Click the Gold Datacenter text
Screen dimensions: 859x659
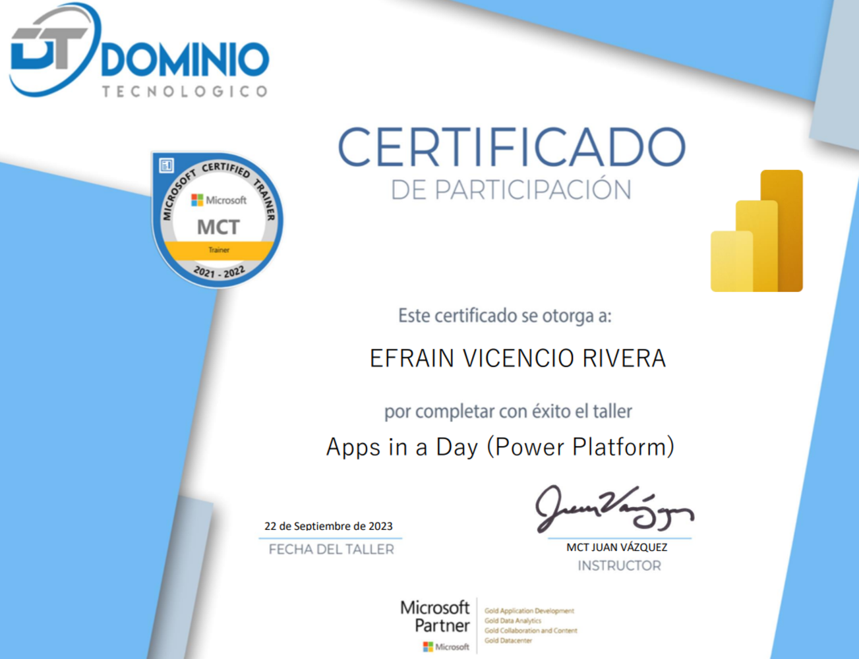[508, 641]
